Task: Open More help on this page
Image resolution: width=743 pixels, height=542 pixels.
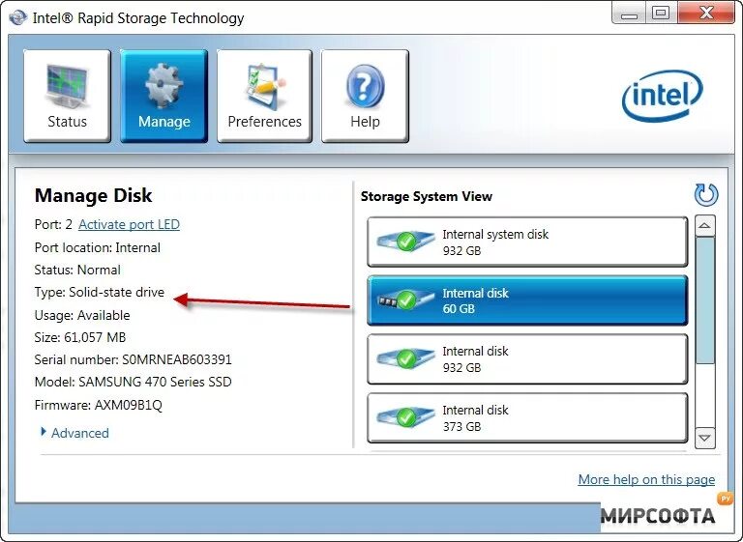Action: (646, 479)
